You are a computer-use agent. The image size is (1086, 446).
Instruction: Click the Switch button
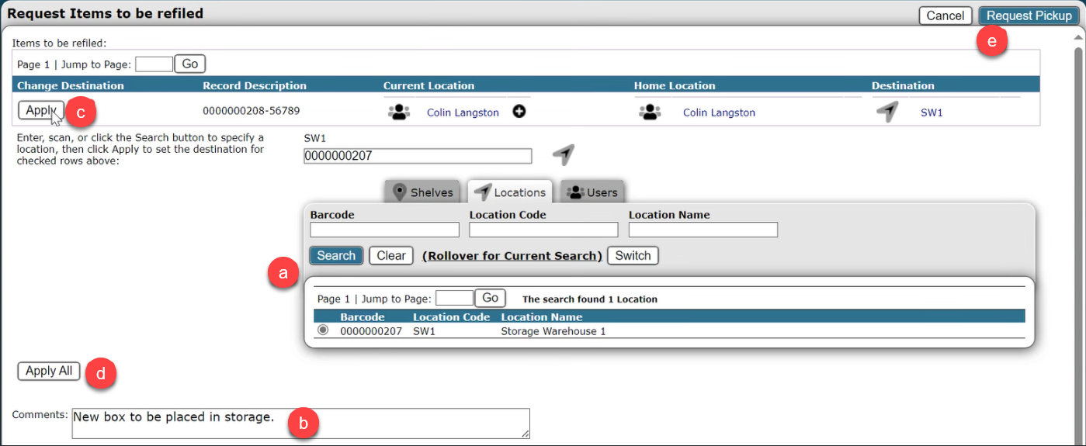633,255
